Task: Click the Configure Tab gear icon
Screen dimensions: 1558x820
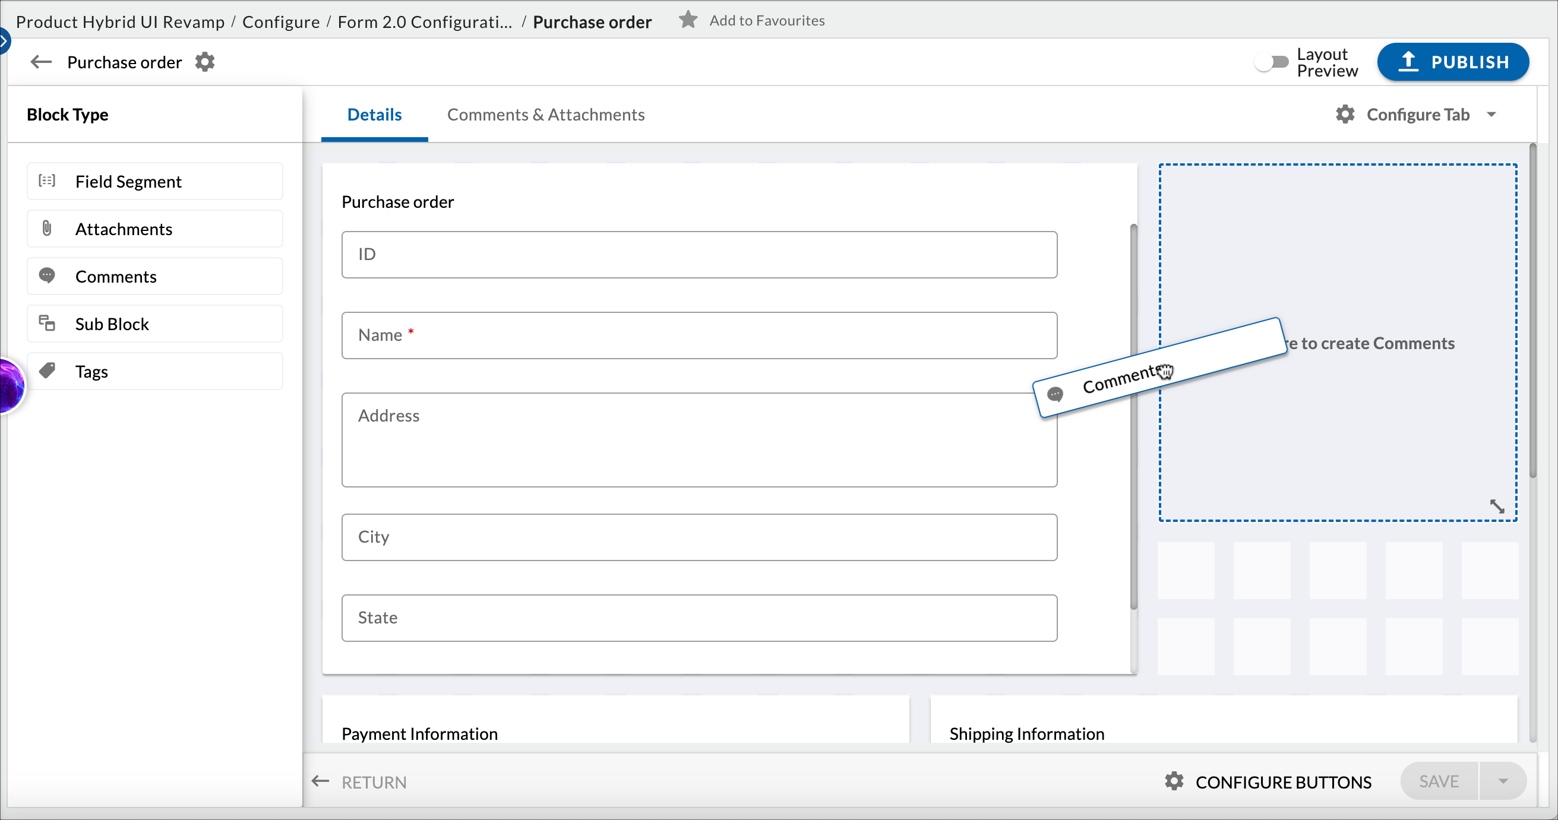Action: (x=1345, y=114)
